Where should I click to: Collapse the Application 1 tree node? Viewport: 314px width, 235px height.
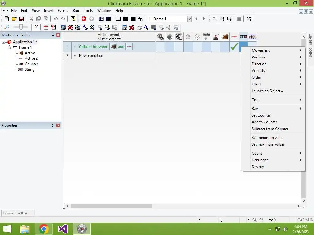point(3,42)
